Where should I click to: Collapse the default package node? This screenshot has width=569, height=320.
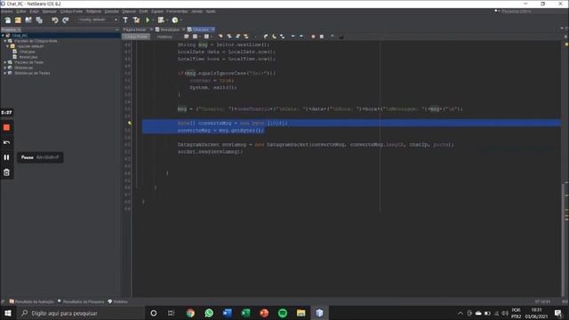(x=8, y=46)
